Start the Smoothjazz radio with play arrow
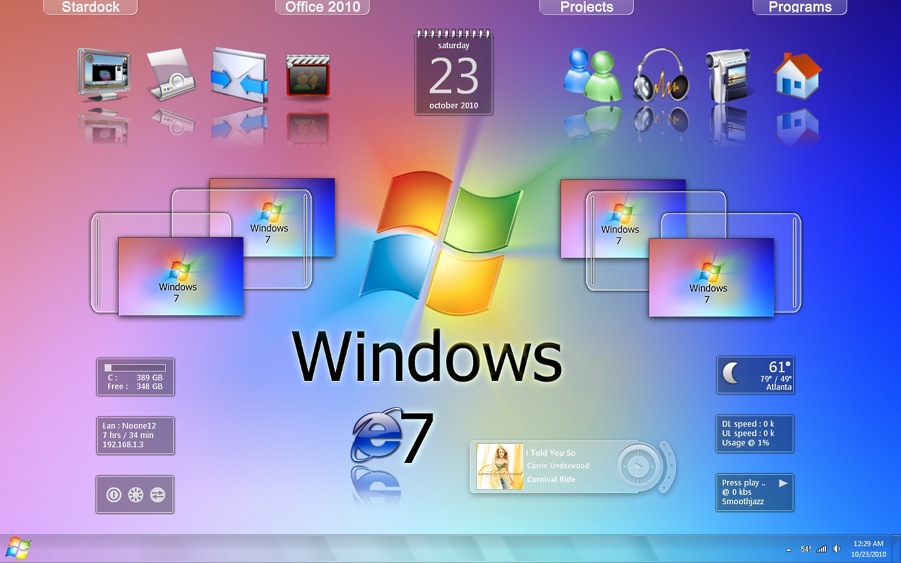The width and height of the screenshot is (901, 563). point(783,483)
